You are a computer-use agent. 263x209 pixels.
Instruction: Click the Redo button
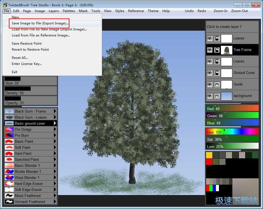[x=202, y=11]
